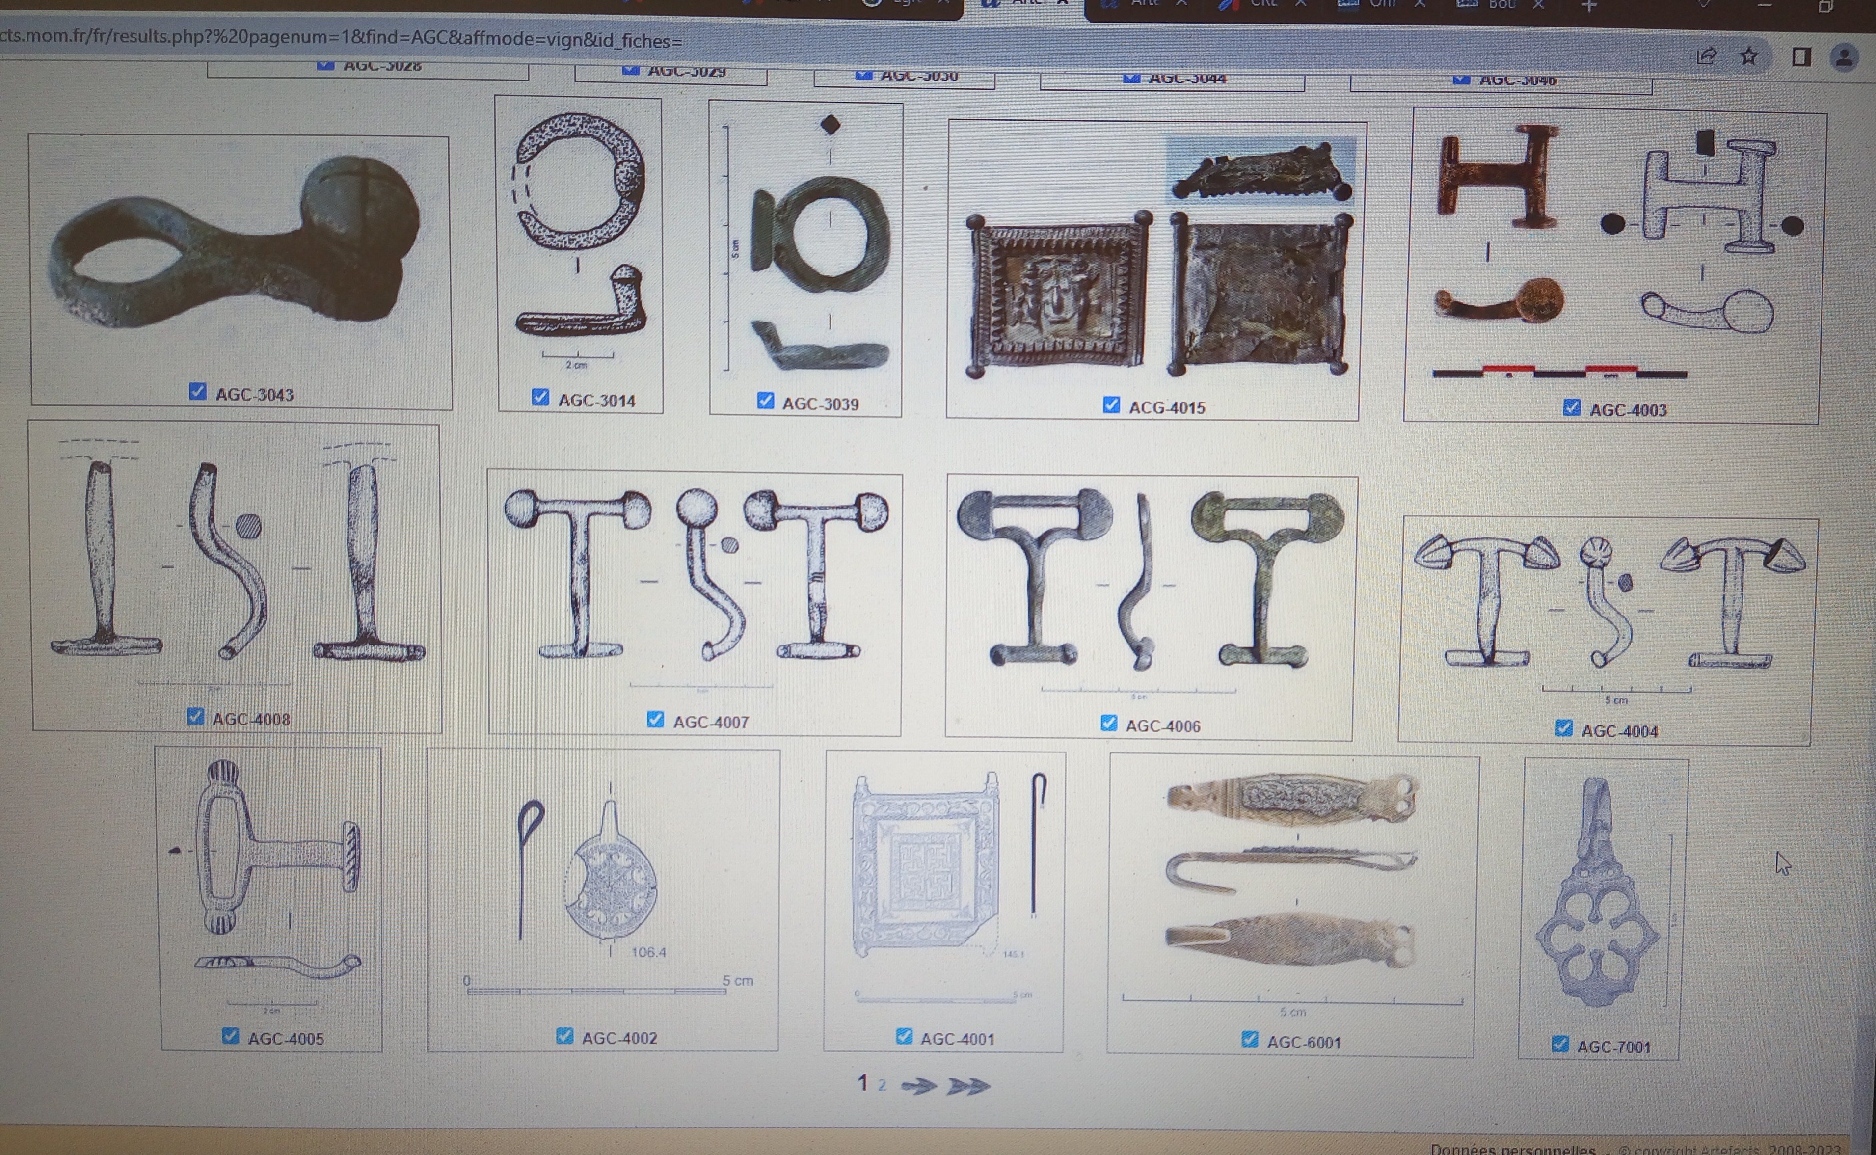Click the new tab plus button
1876x1155 pixels.
coord(1589,6)
